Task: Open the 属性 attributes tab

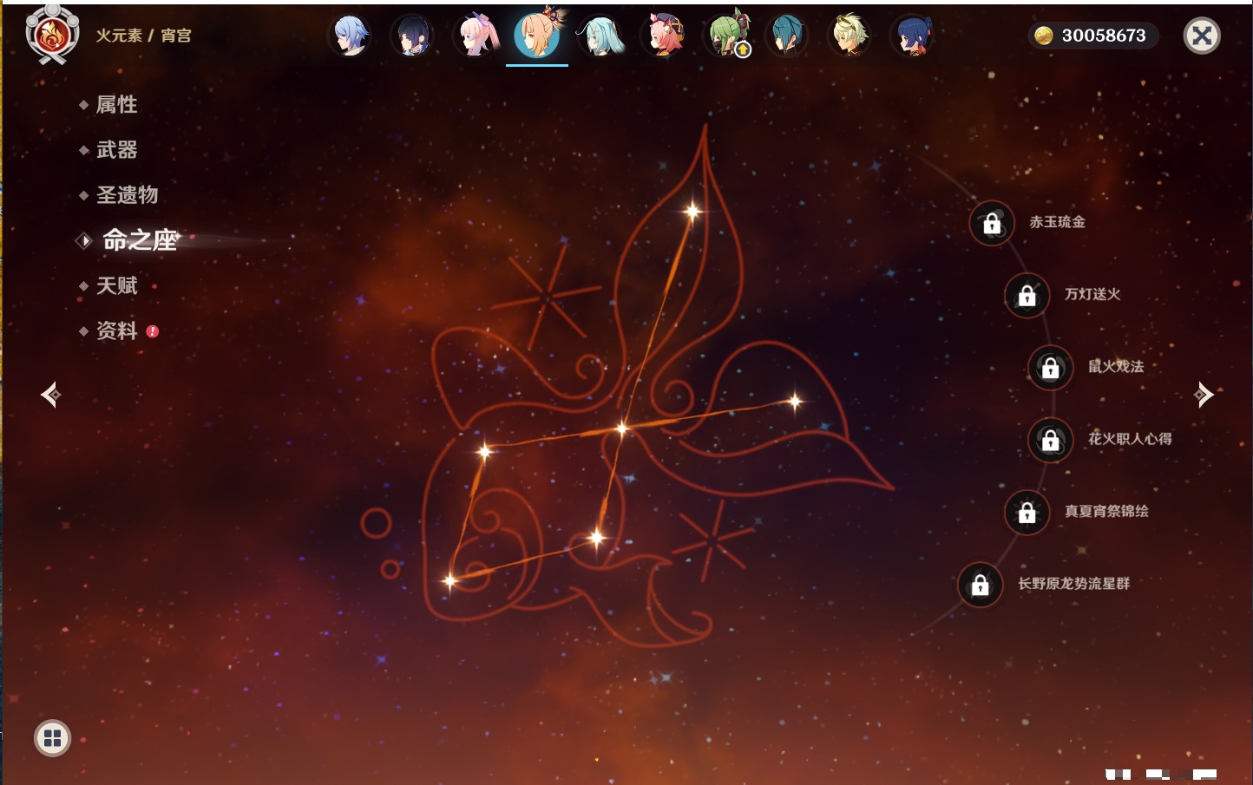Action: (x=116, y=105)
